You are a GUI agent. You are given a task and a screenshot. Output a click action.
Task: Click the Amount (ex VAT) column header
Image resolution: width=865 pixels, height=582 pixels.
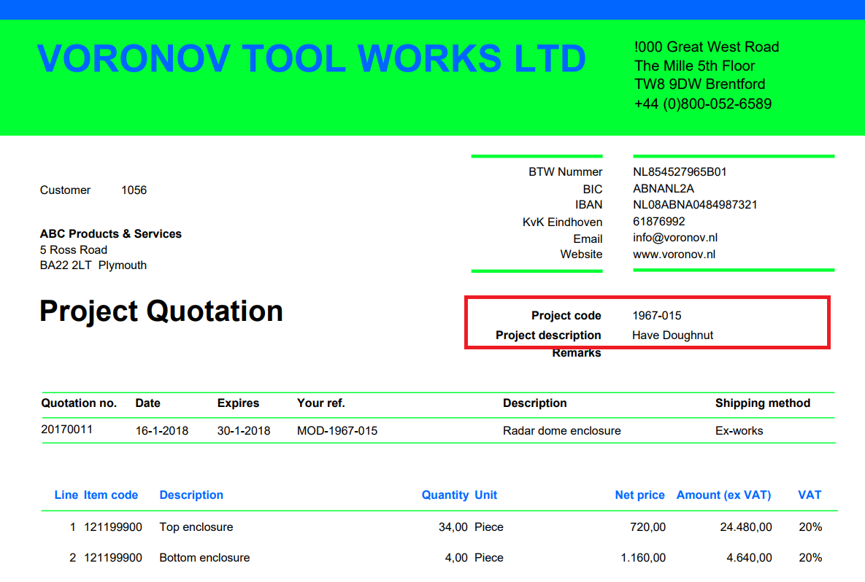pos(723,495)
